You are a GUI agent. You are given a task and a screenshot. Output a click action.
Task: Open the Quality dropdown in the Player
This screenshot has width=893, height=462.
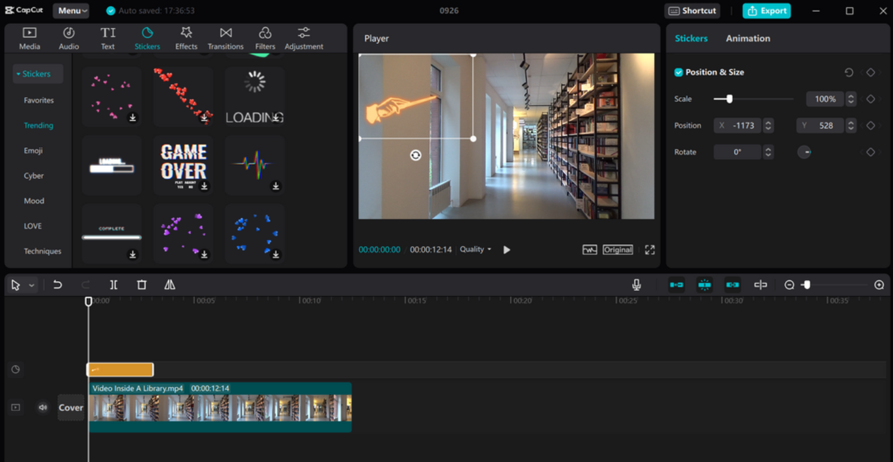point(475,249)
